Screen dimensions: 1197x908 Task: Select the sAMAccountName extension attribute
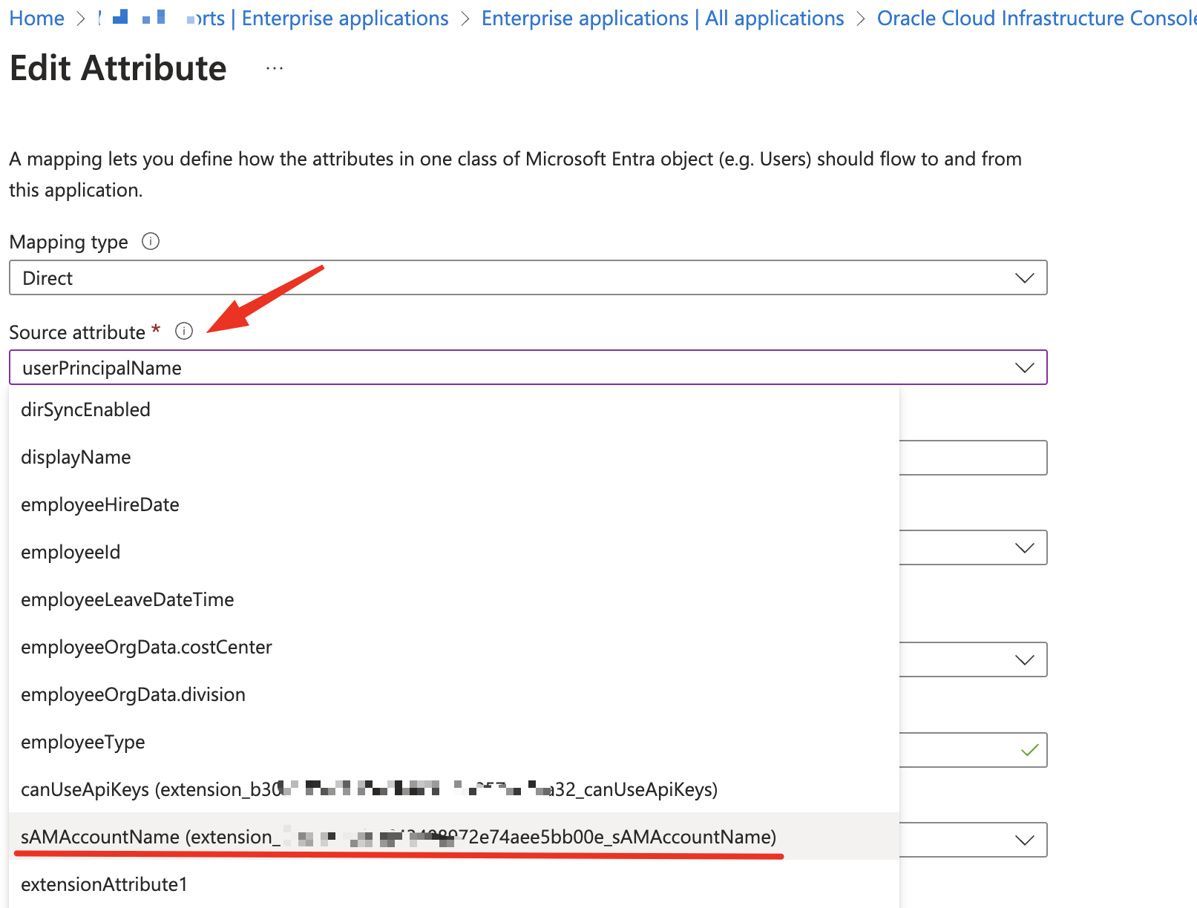pyautogui.click(x=454, y=837)
